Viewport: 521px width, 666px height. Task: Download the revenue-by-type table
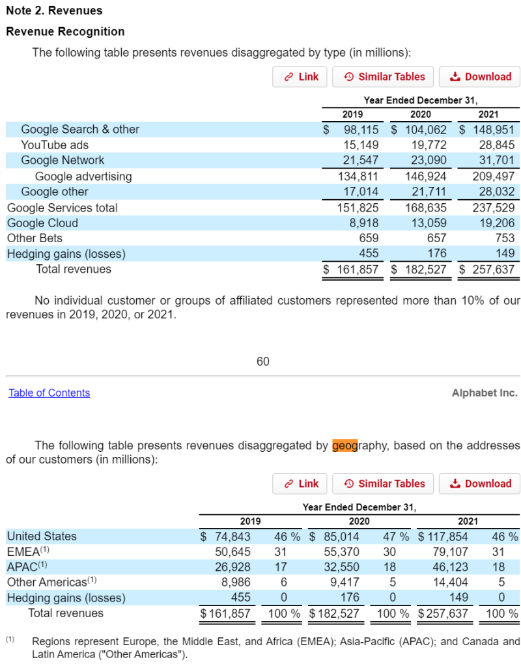coord(479,77)
